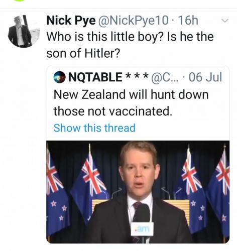The image size is (237, 251).
Task: Open the Nick Pye display name
Action: [71, 21]
